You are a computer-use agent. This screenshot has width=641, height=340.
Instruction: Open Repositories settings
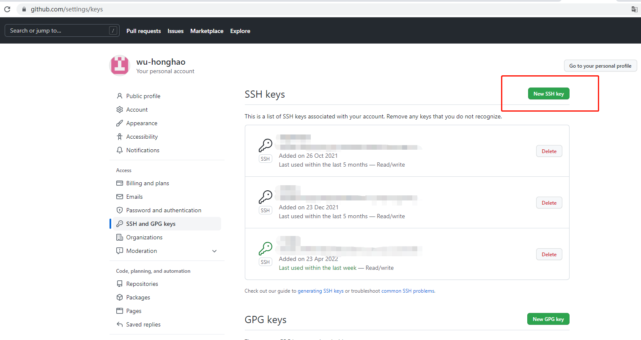coord(167,284)
